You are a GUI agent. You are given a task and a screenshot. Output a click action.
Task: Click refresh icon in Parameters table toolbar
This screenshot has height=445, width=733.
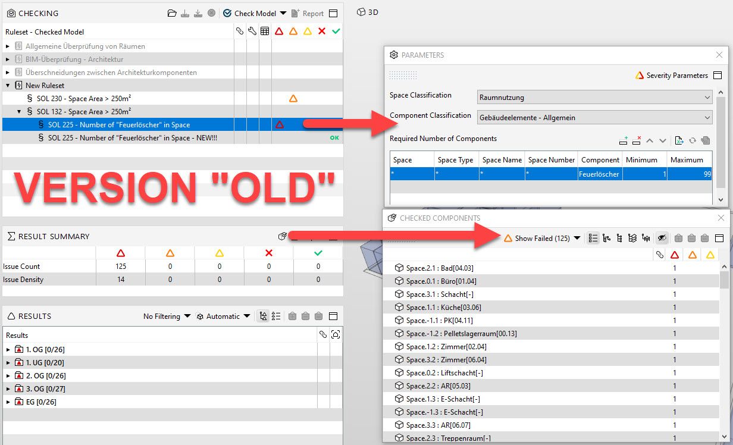[693, 141]
